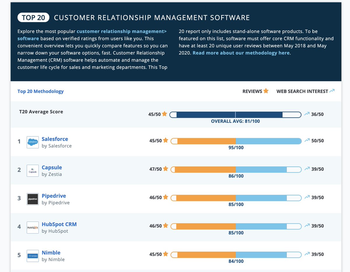Image resolution: width=350 pixels, height=272 pixels.
Task: Click 'by Pipedrive' vendor text
Action: pos(56,203)
